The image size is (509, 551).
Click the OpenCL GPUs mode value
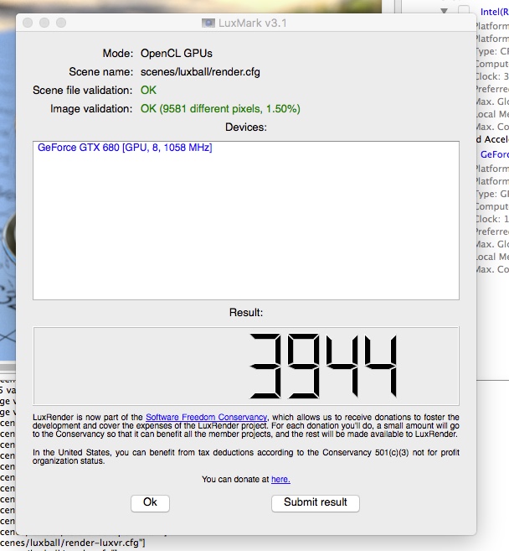pyautogui.click(x=177, y=54)
